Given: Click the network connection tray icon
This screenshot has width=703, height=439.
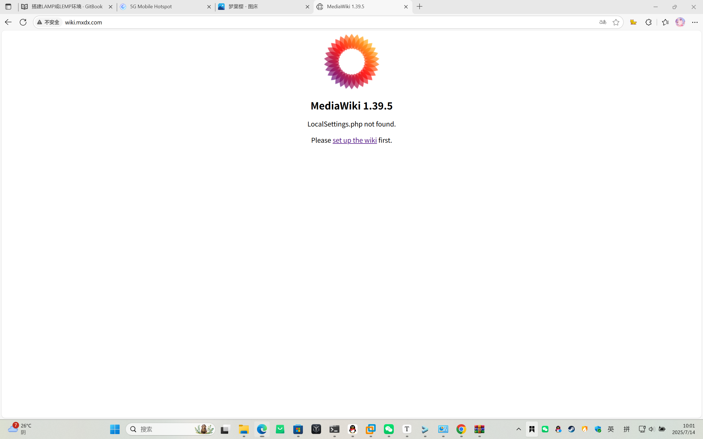Looking at the screenshot, I should tap(642, 429).
